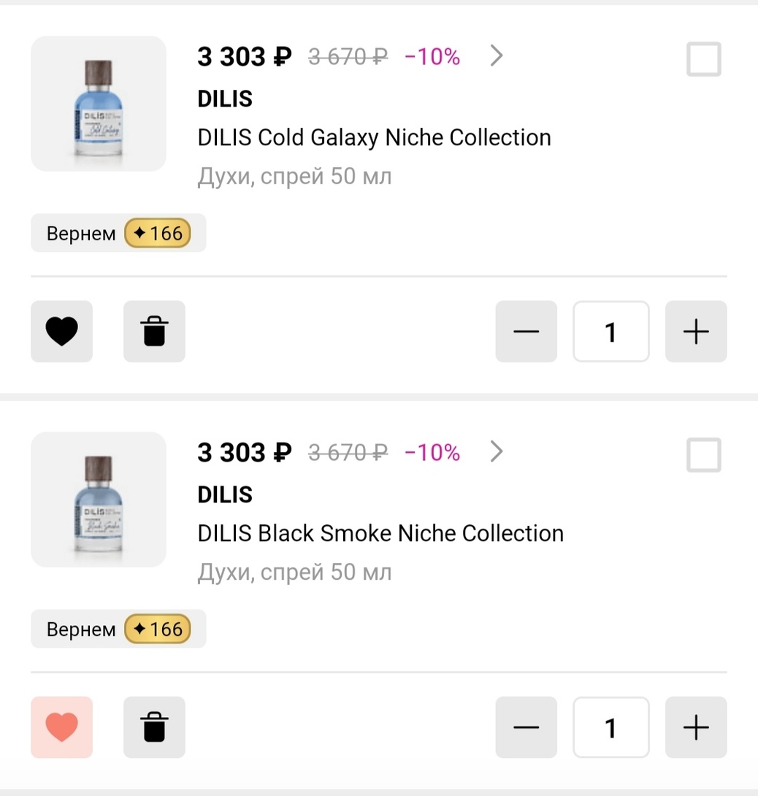Tap Cold Galaxy cashback 166 badge
The image size is (758, 796).
pyautogui.click(x=157, y=234)
